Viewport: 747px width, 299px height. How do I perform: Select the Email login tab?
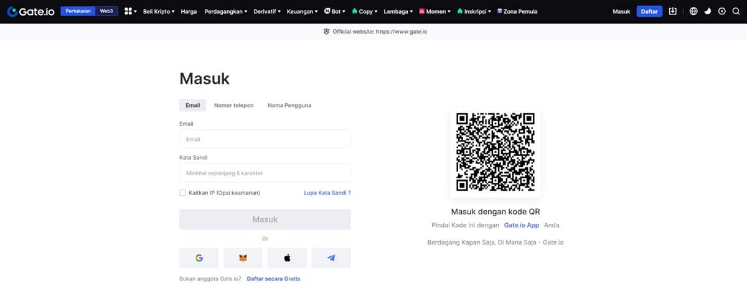pos(193,105)
